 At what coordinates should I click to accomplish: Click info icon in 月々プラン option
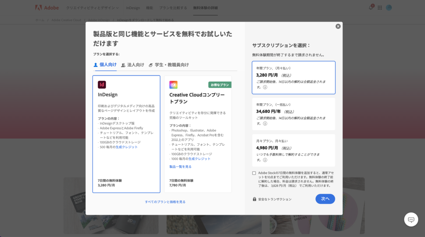pos(265,160)
